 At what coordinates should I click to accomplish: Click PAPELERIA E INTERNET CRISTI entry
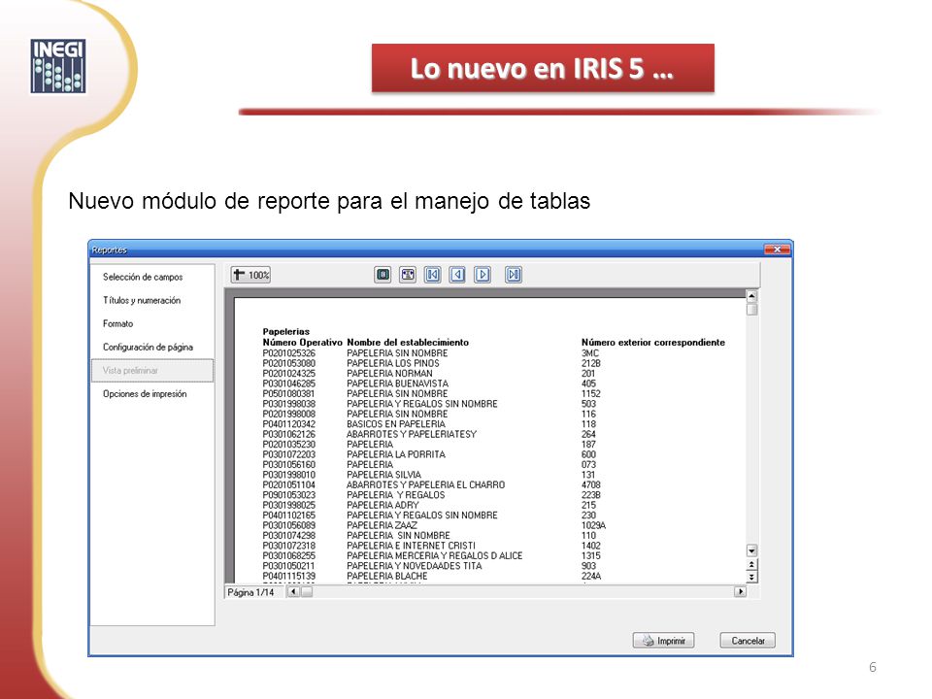[x=412, y=545]
